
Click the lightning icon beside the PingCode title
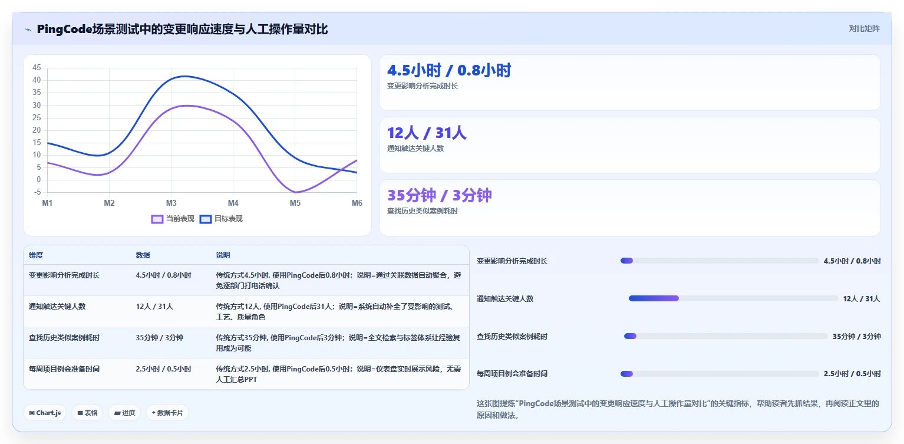[x=28, y=29]
